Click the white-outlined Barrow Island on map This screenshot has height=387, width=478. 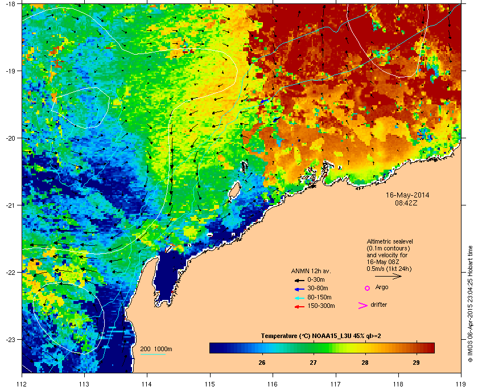pos(234,191)
